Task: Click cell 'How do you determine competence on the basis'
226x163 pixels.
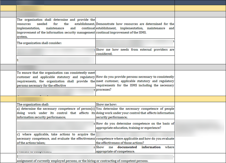Action: click(x=135, y=125)
